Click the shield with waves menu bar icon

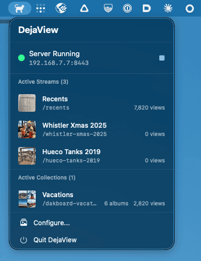(108, 8)
